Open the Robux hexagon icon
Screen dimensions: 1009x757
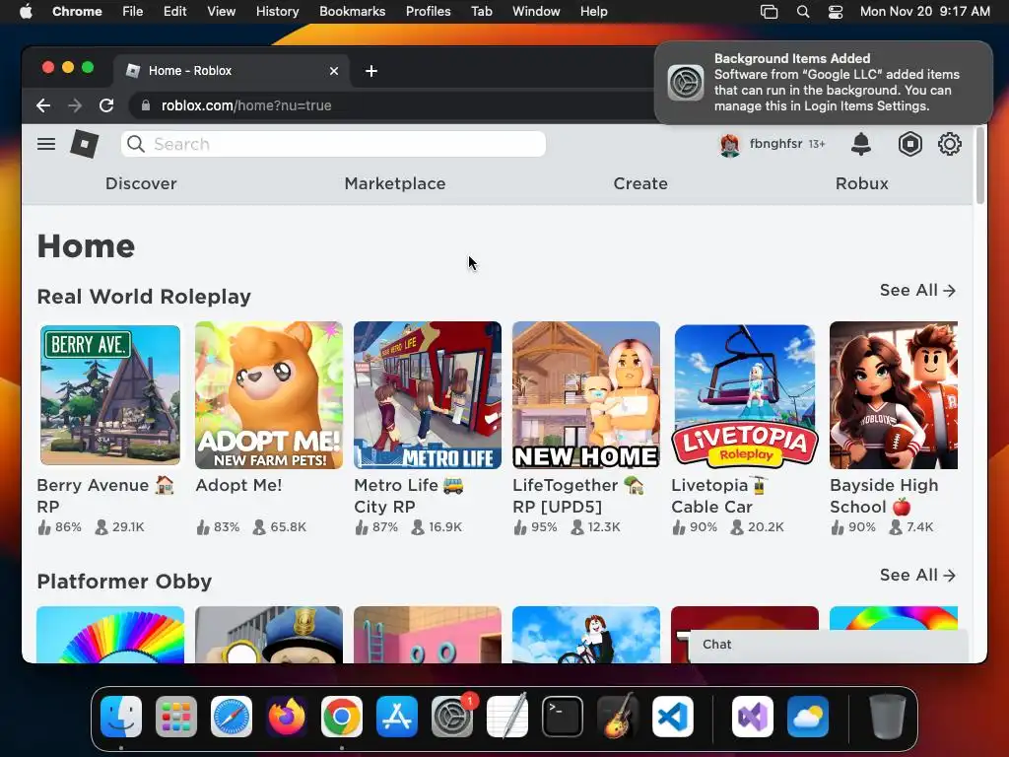[909, 144]
